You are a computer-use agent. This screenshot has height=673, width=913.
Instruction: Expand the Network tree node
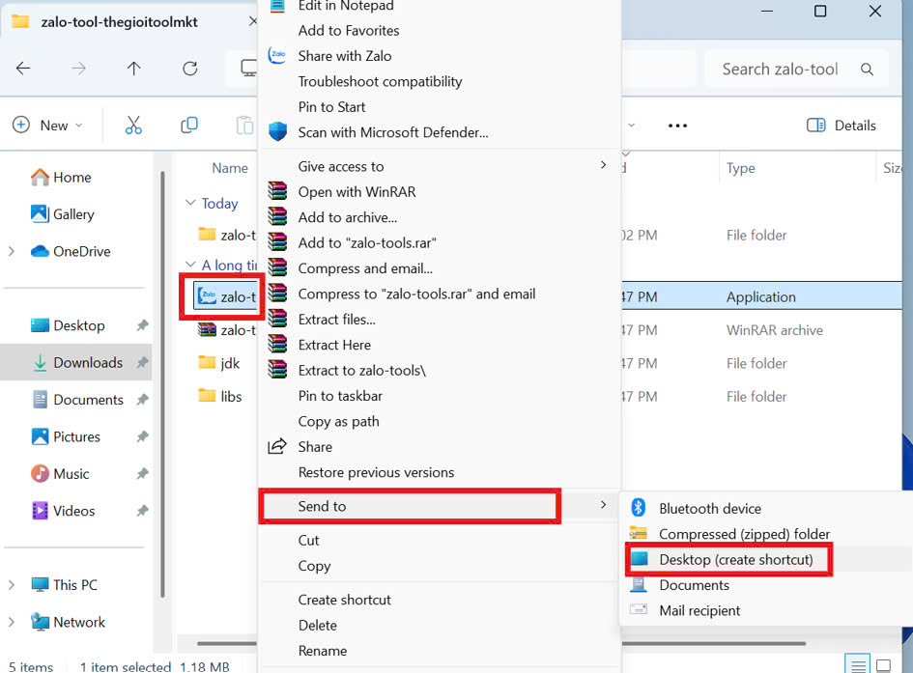[12, 622]
